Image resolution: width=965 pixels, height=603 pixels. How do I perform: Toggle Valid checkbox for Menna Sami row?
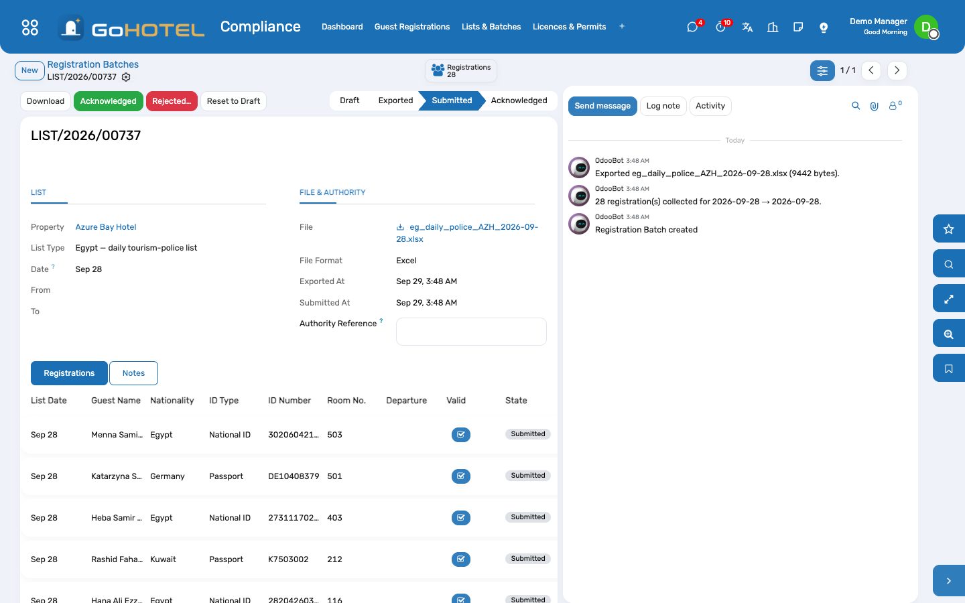point(461,435)
